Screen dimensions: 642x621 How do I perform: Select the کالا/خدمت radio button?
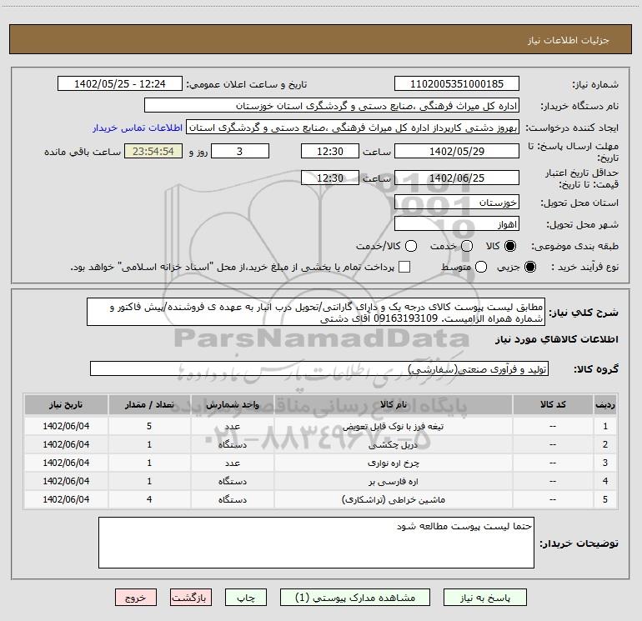411,246
